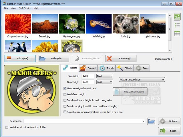
Task: Switch to list view mode icon
Action: 177,25
